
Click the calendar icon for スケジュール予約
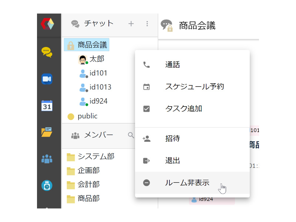147,87
